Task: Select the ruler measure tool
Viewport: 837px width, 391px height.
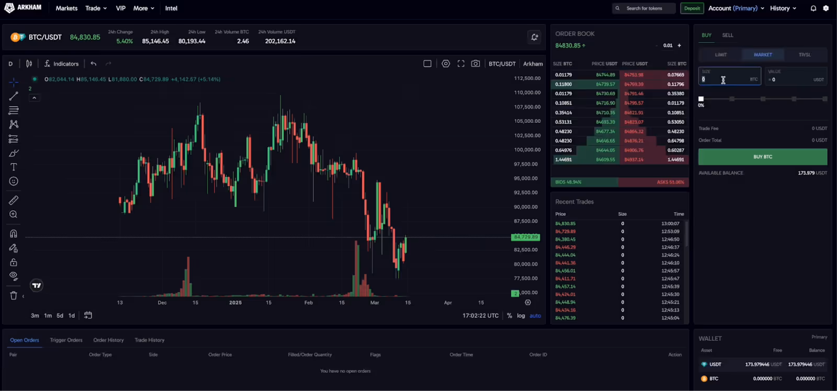Action: click(14, 200)
